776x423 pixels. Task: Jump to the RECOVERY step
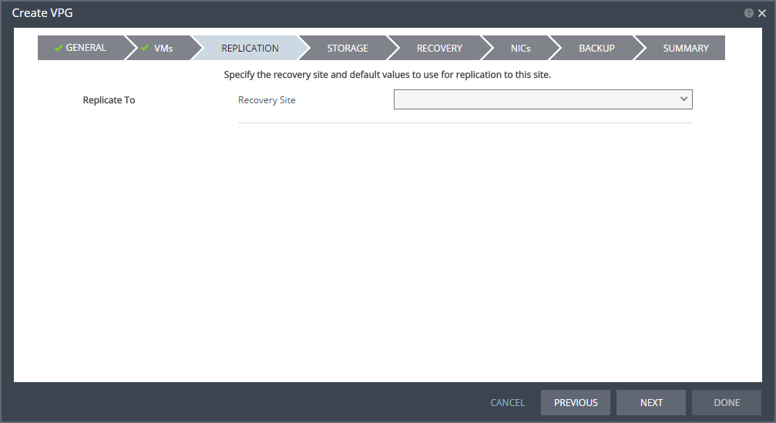439,48
